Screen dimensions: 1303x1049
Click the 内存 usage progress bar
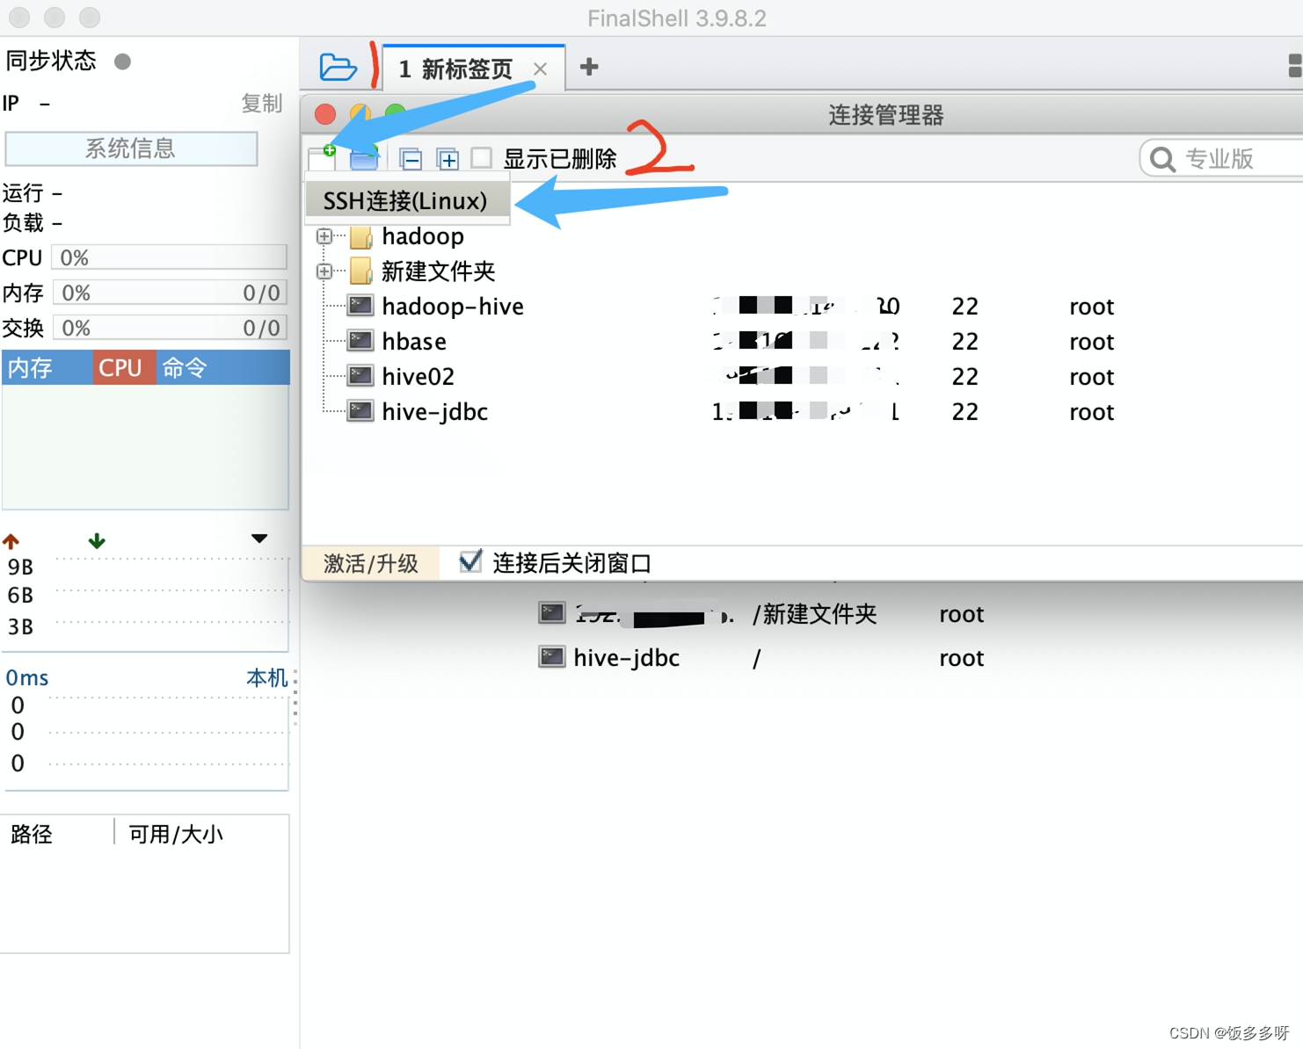point(170,293)
